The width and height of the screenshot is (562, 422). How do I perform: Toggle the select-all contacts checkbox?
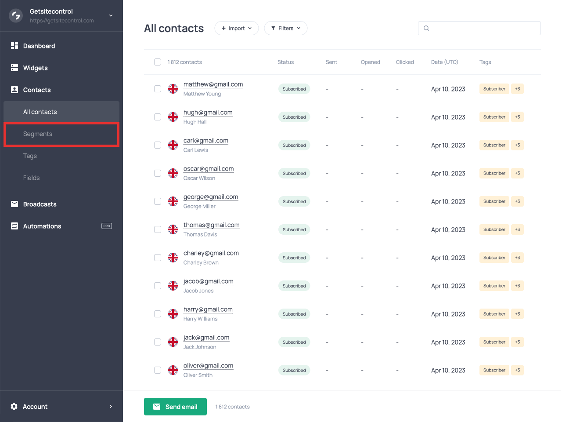(x=158, y=62)
